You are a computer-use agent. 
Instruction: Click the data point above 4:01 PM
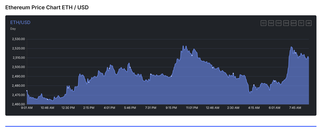[x=109, y=68]
